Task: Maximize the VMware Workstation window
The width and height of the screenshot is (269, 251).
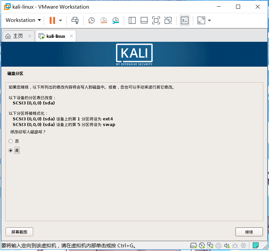Action: tap(238, 7)
